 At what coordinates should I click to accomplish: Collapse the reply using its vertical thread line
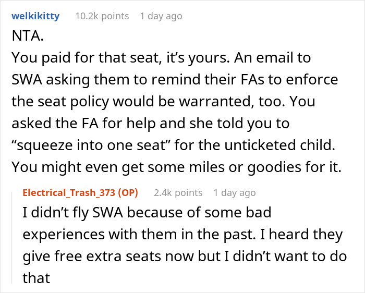pyautogui.click(x=12, y=235)
